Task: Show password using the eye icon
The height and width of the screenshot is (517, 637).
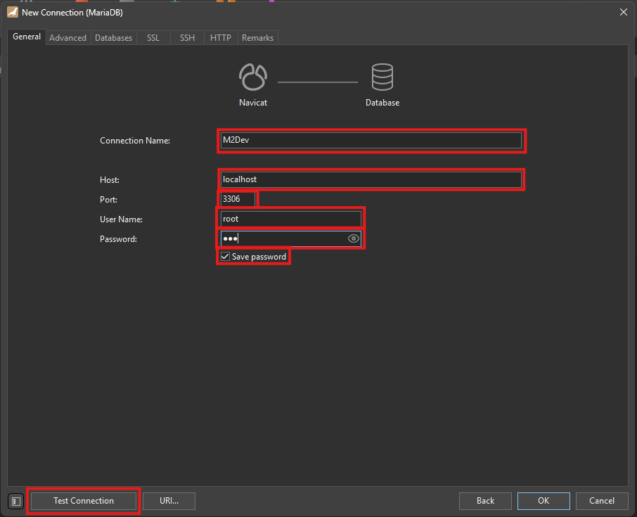Action: click(354, 239)
